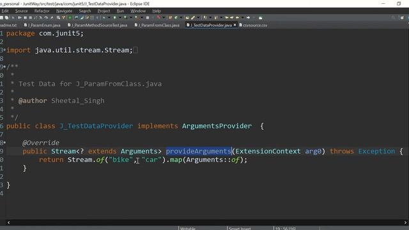Image resolution: width=409 pixels, height=230 pixels.
Task: Switch to the J_ParamMethodSourceTest.java tab
Action: click(97, 25)
